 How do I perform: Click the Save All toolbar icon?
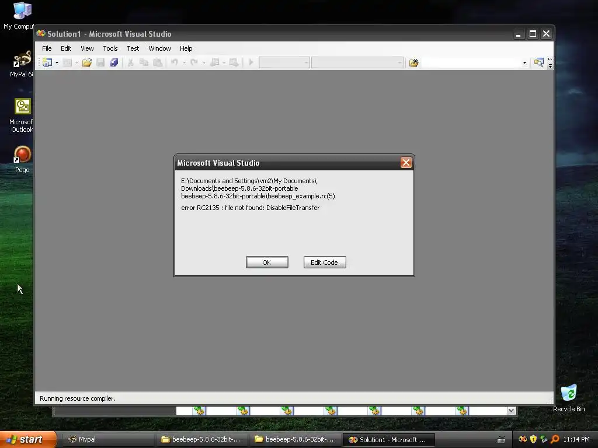114,62
